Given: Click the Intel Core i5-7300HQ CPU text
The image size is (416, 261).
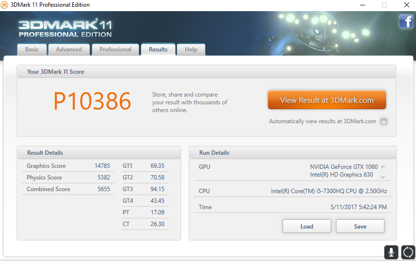Looking at the screenshot, I should click(329, 191).
